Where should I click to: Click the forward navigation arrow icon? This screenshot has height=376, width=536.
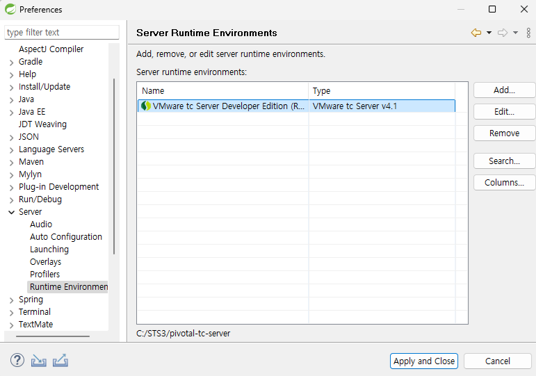(x=503, y=33)
